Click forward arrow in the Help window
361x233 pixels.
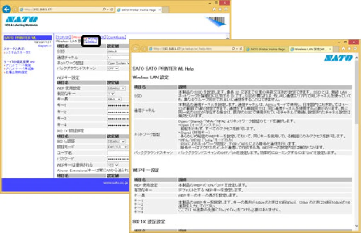click(x=144, y=49)
